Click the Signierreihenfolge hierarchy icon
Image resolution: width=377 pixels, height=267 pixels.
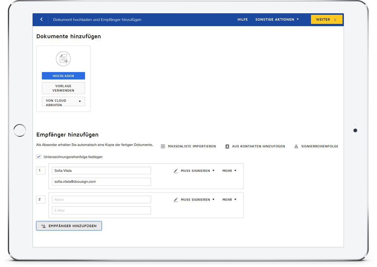(x=296, y=146)
